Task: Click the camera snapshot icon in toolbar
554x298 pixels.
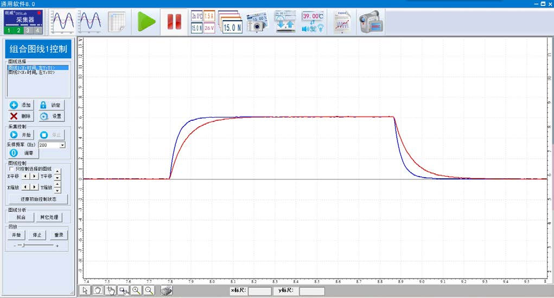Action: [x=257, y=22]
